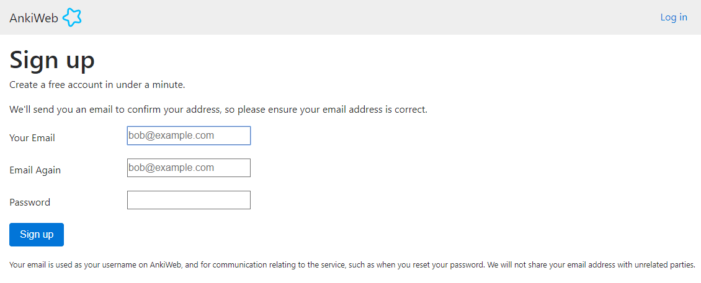
Task: Click the 'We'll send you an email' sentence start
Action: 66,110
